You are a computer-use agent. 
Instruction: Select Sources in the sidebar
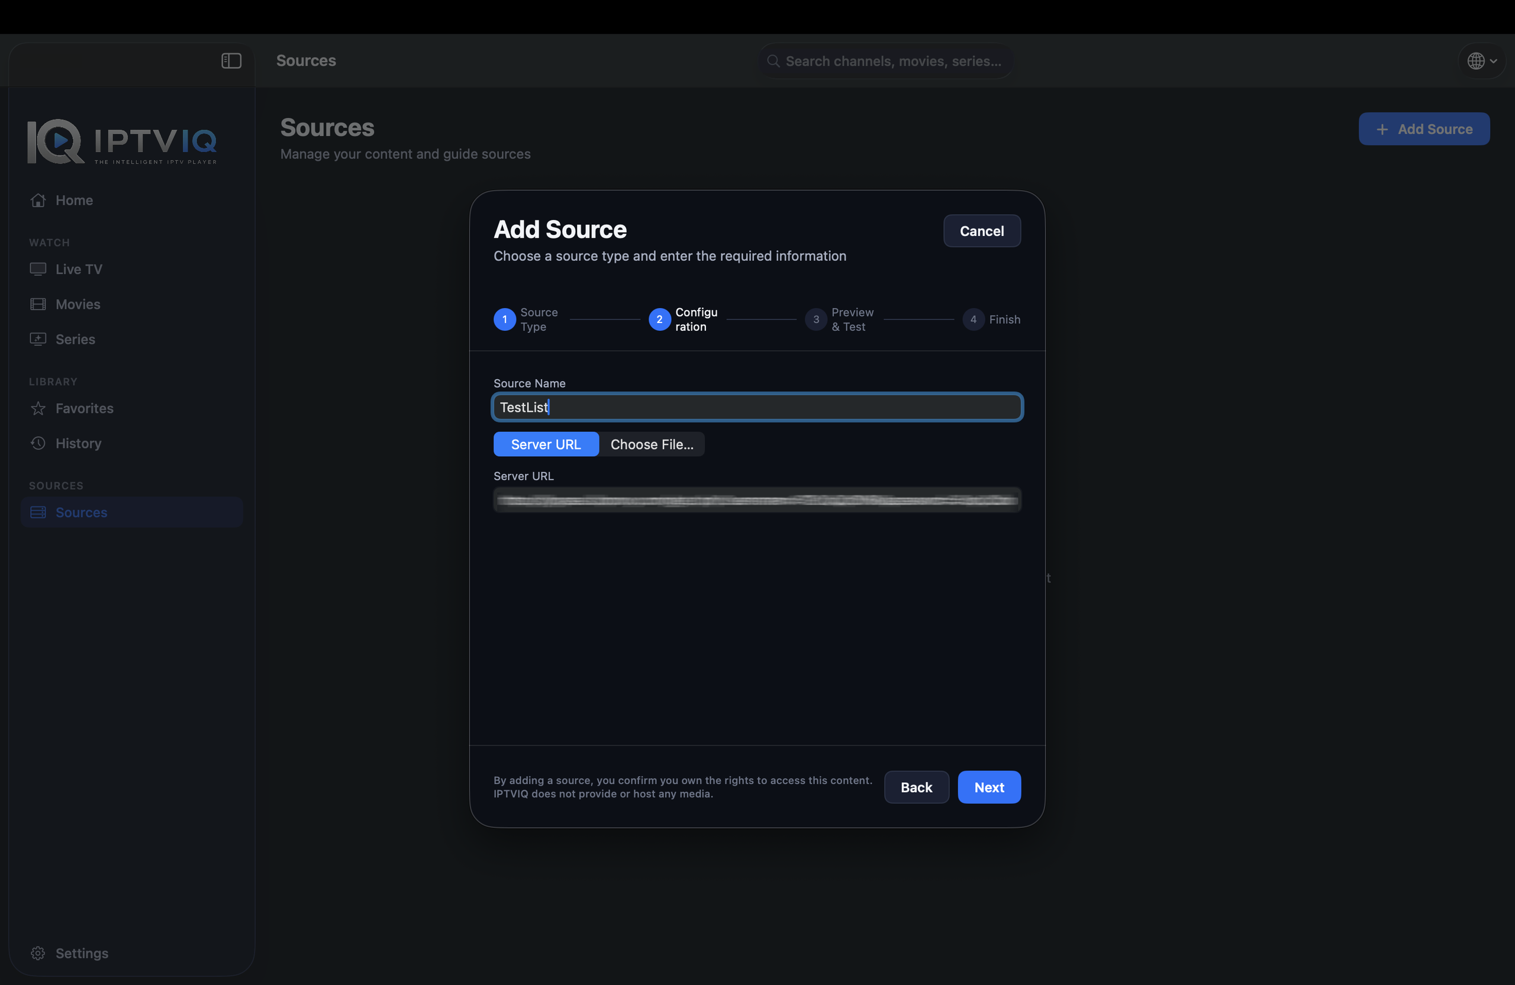click(x=132, y=512)
